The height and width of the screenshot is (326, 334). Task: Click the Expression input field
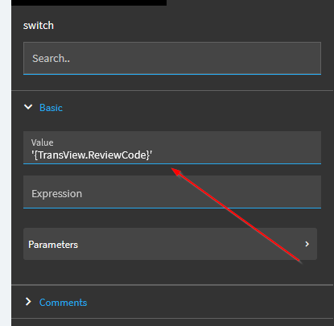(x=172, y=192)
